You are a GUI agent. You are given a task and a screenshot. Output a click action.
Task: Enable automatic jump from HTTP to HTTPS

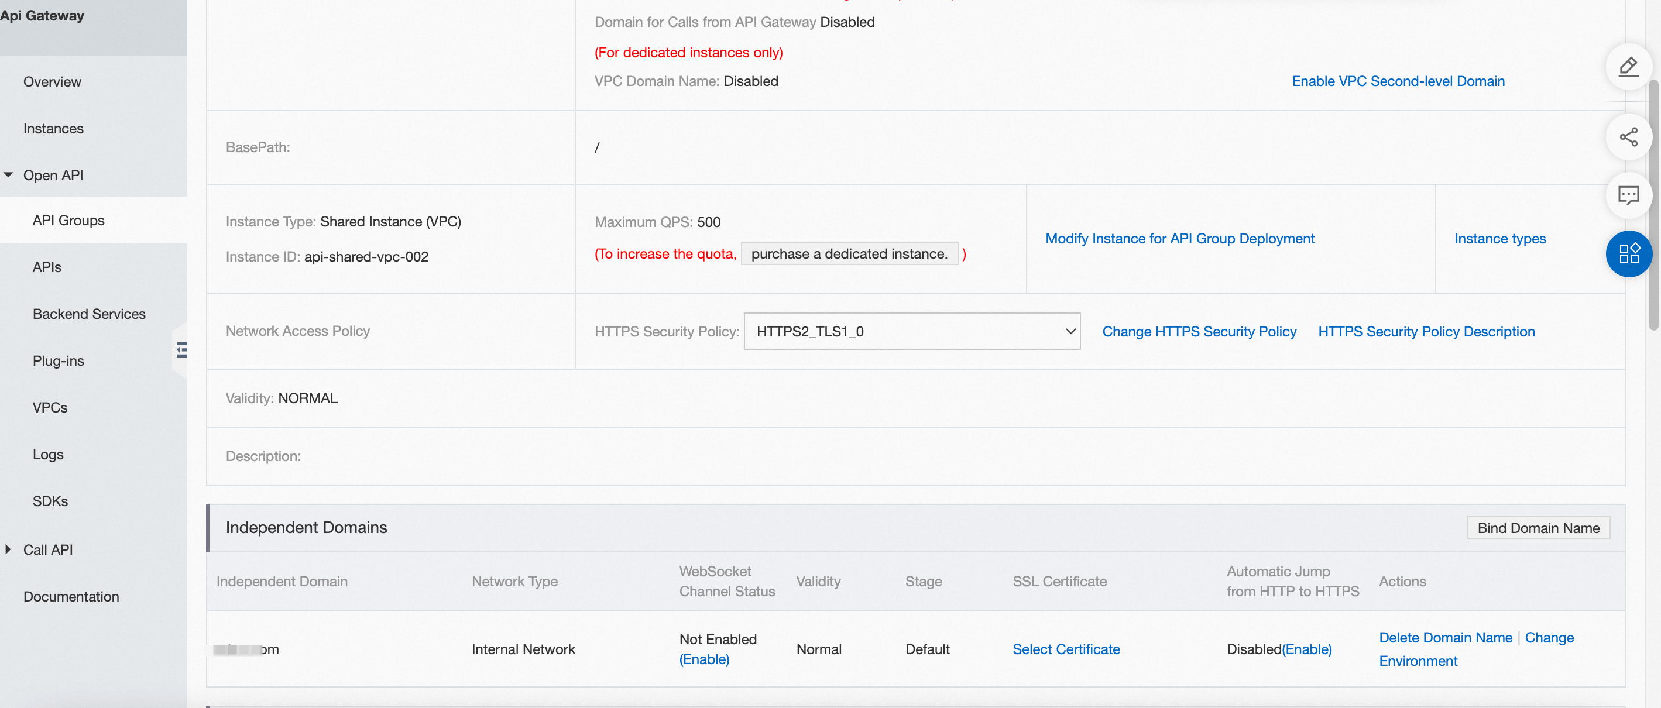point(1306,649)
